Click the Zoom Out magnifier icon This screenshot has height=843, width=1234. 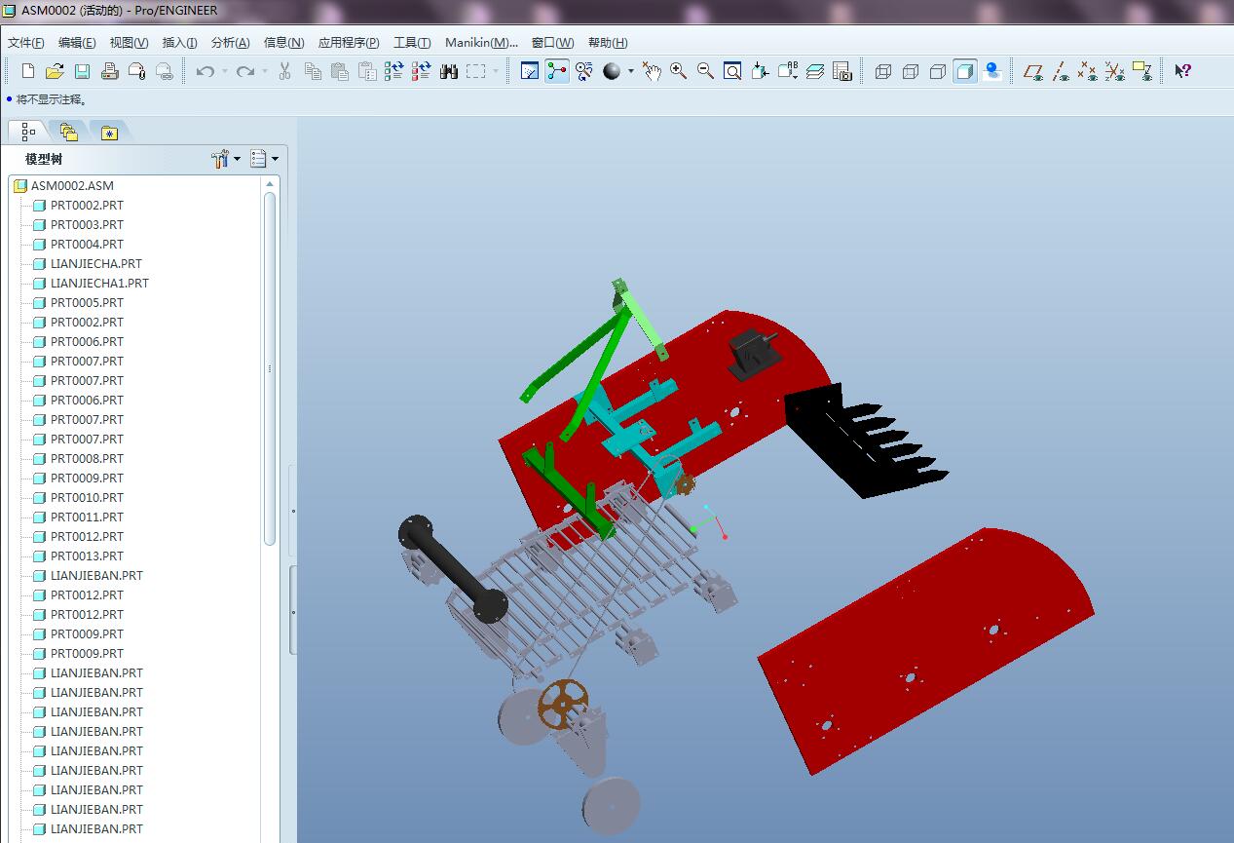(705, 71)
